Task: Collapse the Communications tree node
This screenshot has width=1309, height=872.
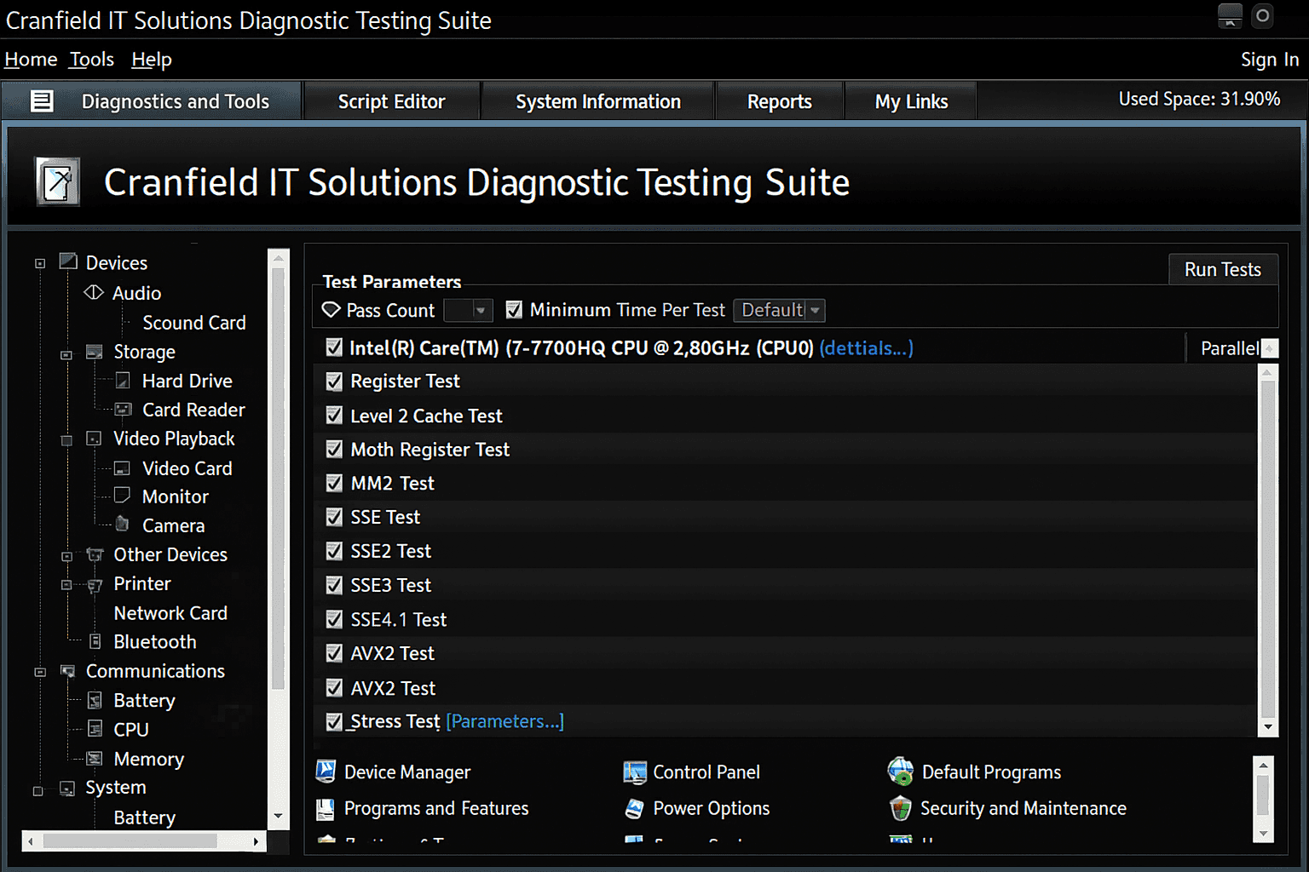Action: coord(39,672)
